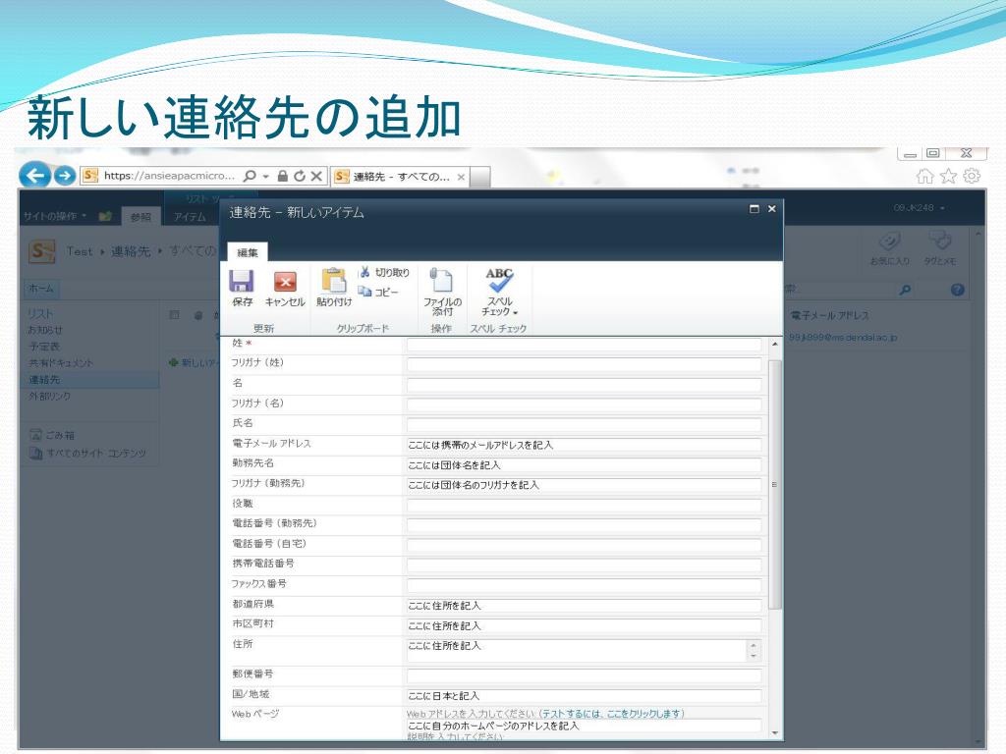Open サイトの操作 menu in background page

55,216
